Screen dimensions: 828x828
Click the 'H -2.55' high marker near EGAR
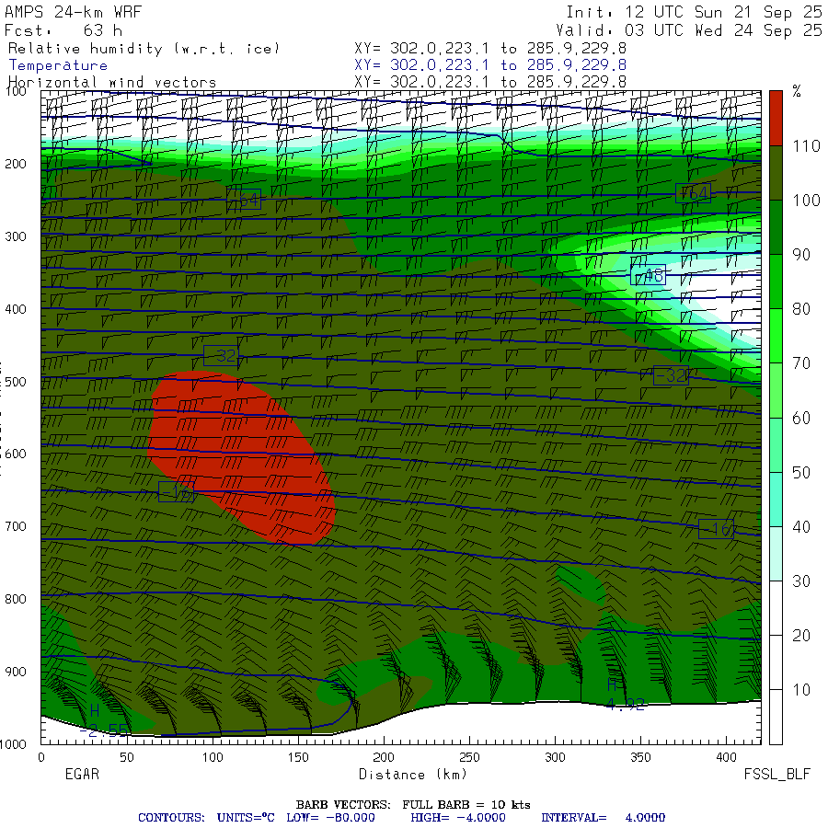pyautogui.click(x=103, y=720)
